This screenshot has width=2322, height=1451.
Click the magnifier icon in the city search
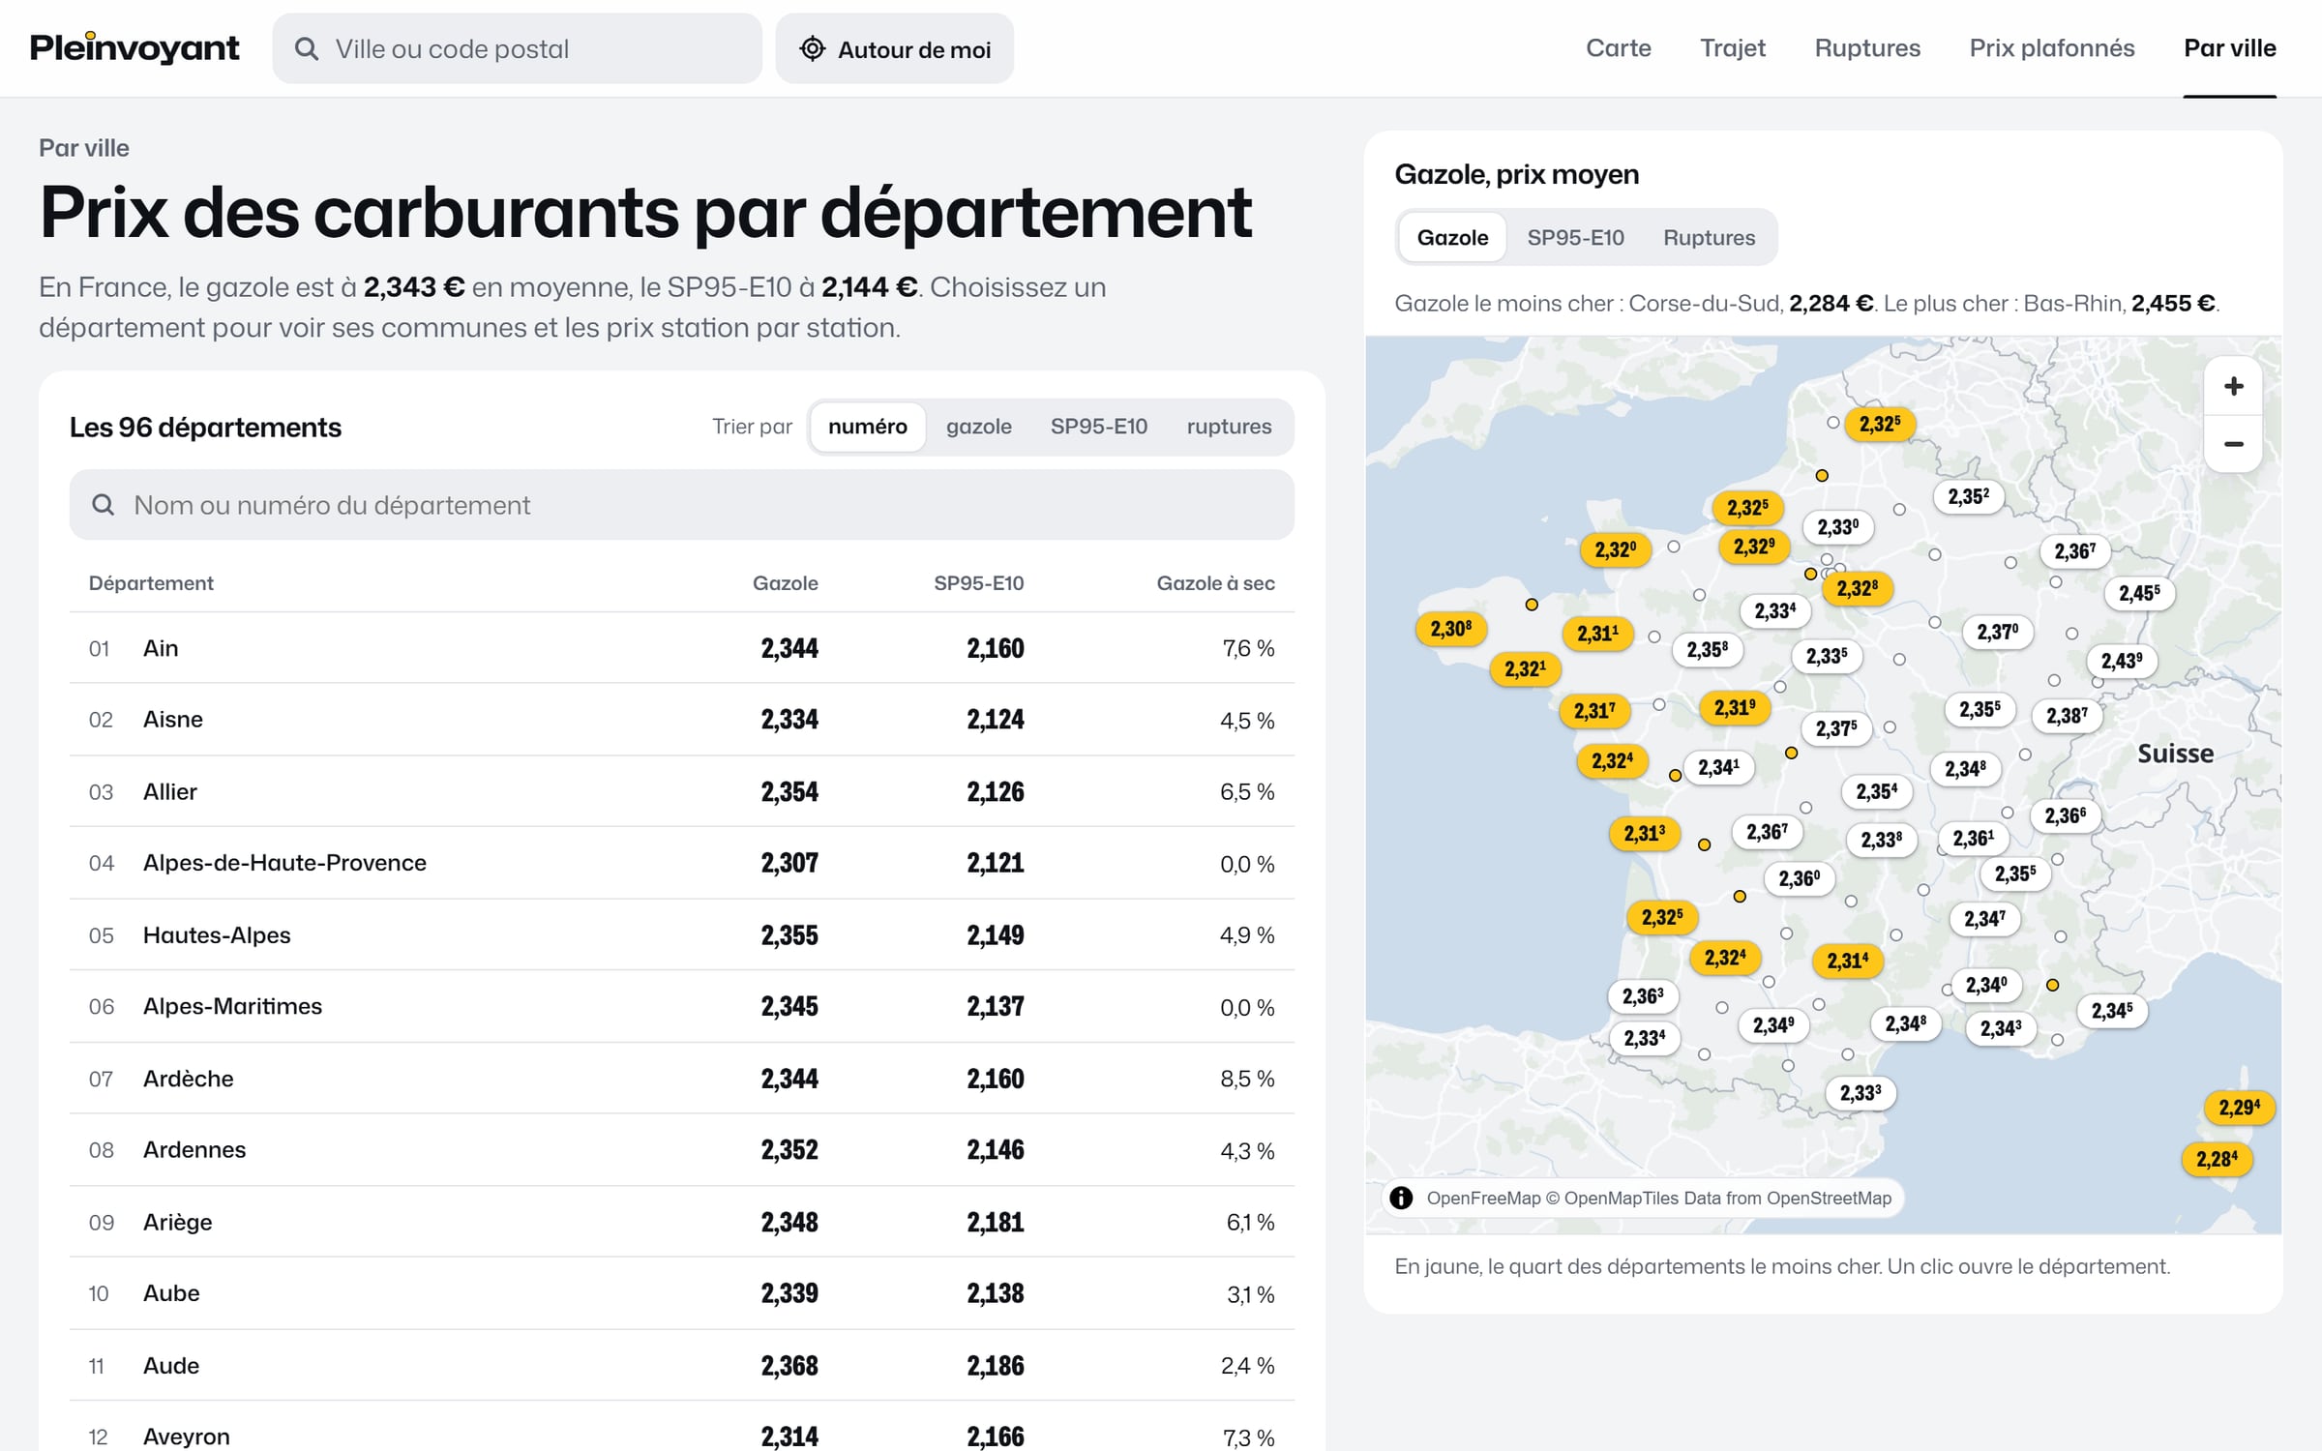(x=307, y=48)
